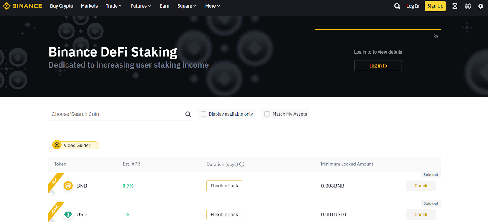Open the settings gear icon
This screenshot has height=222, width=488.
[x=480, y=6]
